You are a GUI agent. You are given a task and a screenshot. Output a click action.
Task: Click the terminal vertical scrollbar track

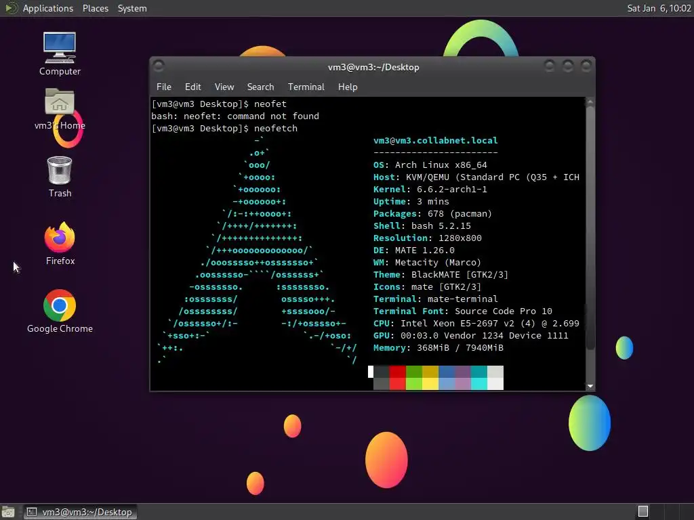tap(590, 243)
